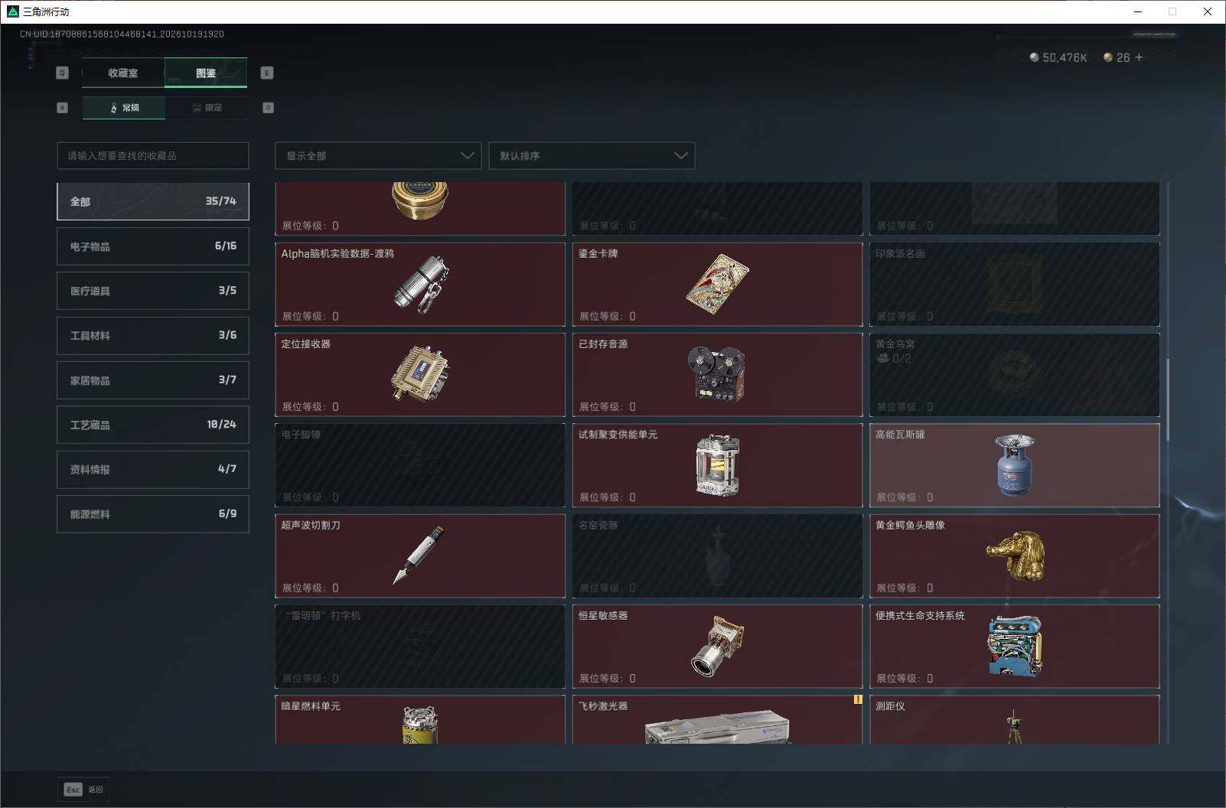Viewport: 1226px width, 808px height.
Task: Expand the 显示全部 filter dropdown
Action: (378, 155)
